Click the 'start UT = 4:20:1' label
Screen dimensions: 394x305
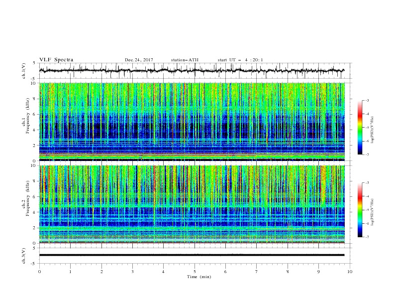click(240, 60)
